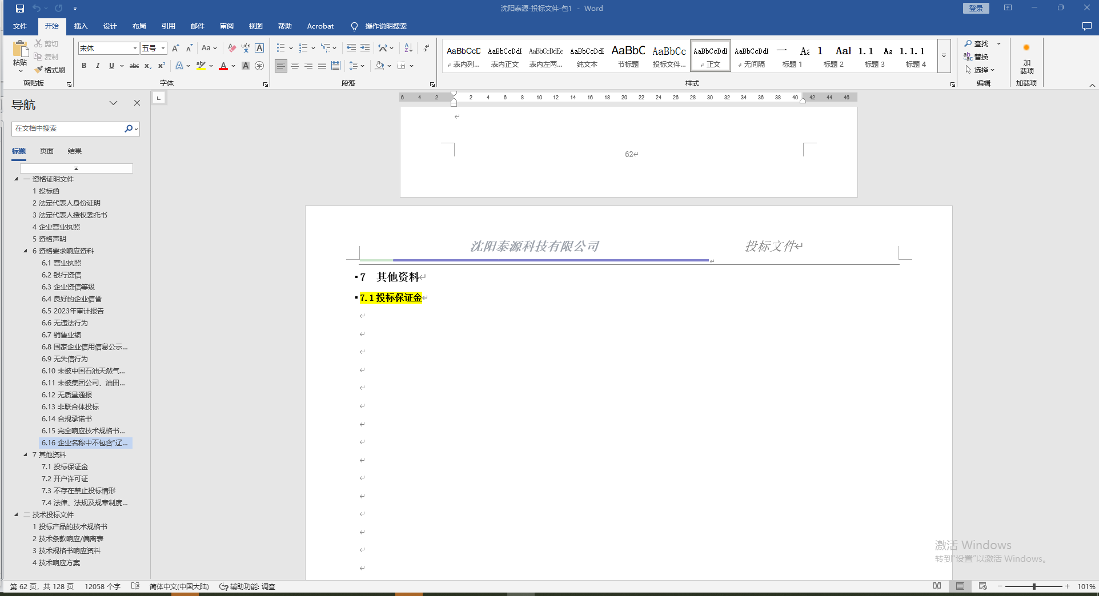Click the Save icon in the title bar
The image size is (1099, 596).
[x=20, y=8]
